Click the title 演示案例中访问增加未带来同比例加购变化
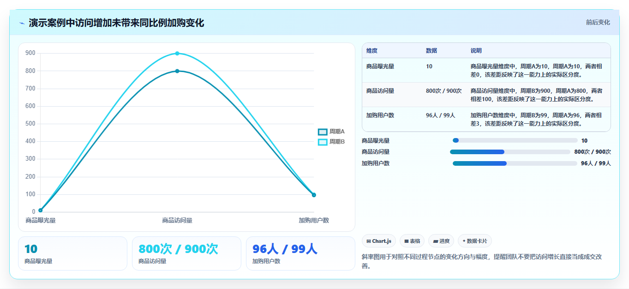 [116, 23]
